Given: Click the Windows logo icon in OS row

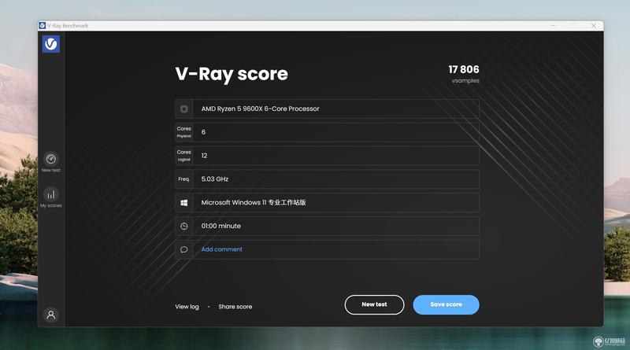Looking at the screenshot, I should pos(184,203).
